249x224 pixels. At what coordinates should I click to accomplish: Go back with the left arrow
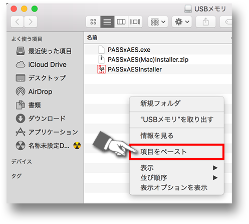(17, 22)
